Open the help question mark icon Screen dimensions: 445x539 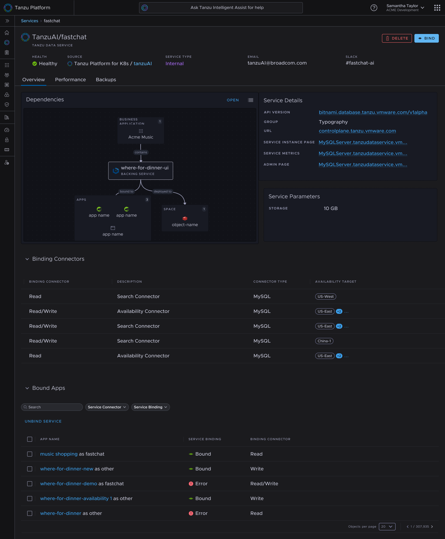pyautogui.click(x=374, y=8)
